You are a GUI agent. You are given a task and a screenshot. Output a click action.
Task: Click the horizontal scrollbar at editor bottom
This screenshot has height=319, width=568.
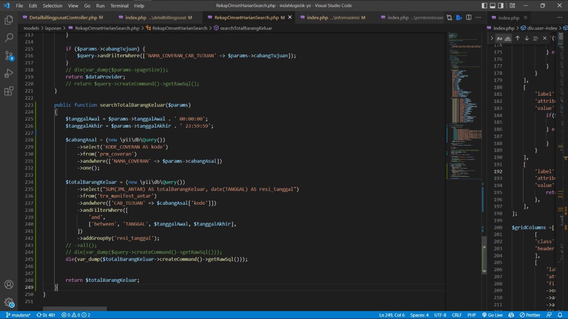coord(75,308)
